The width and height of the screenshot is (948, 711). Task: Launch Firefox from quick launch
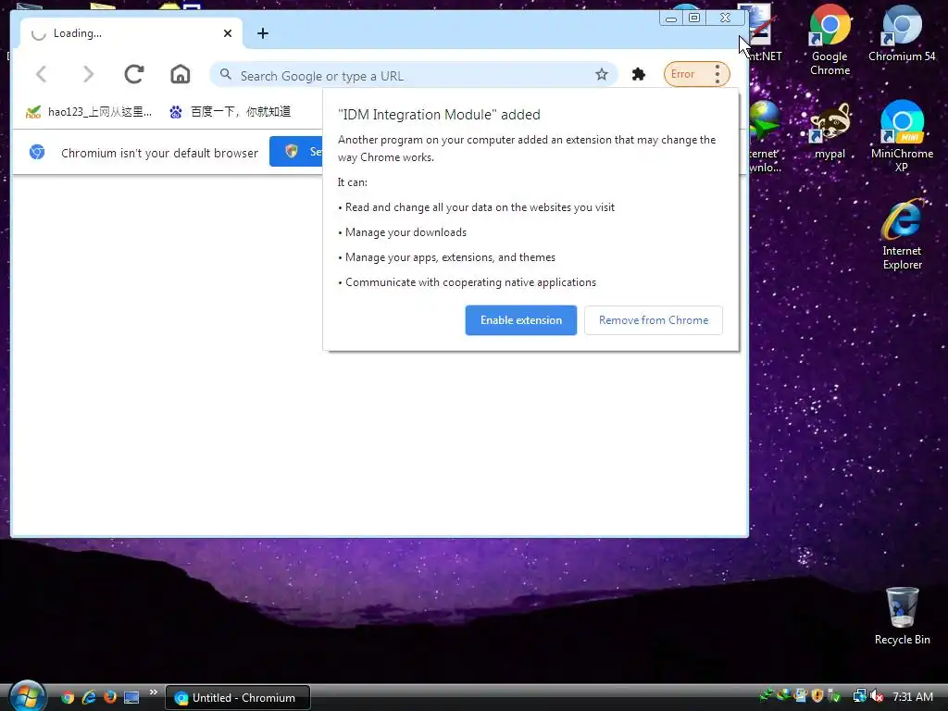pyautogui.click(x=110, y=697)
